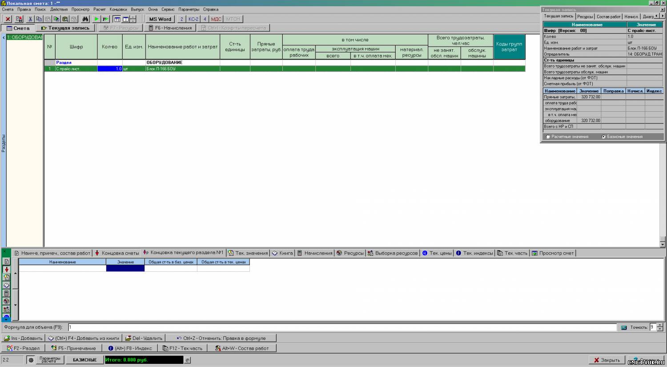The width and height of the screenshot is (667, 367).
Task: Click the book icon in bottom side strip
Action: coord(6,285)
